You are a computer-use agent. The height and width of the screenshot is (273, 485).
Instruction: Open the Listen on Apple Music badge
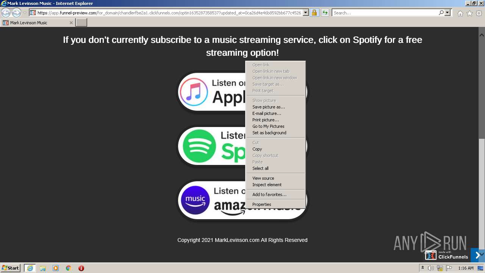(242, 92)
